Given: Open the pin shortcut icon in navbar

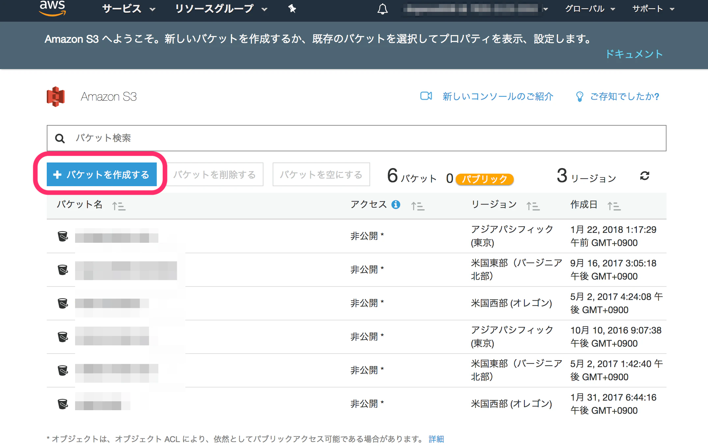Looking at the screenshot, I should 292,9.
